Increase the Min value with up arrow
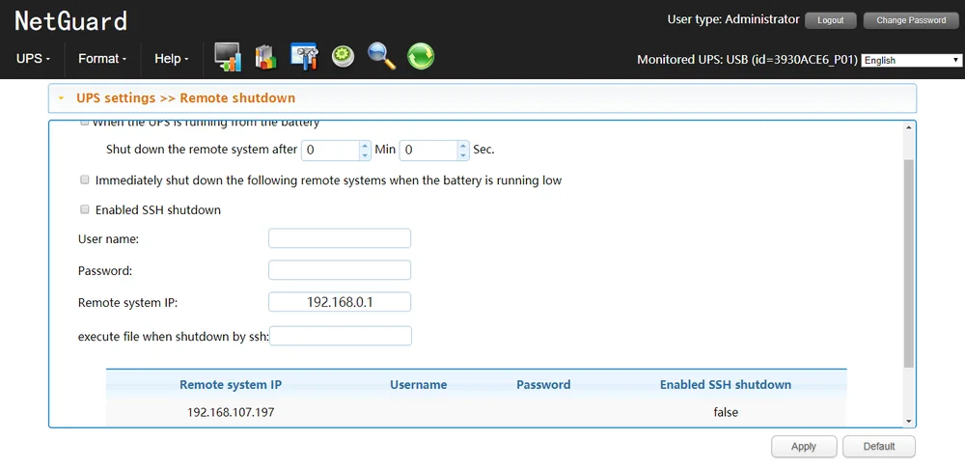 pyautogui.click(x=365, y=146)
